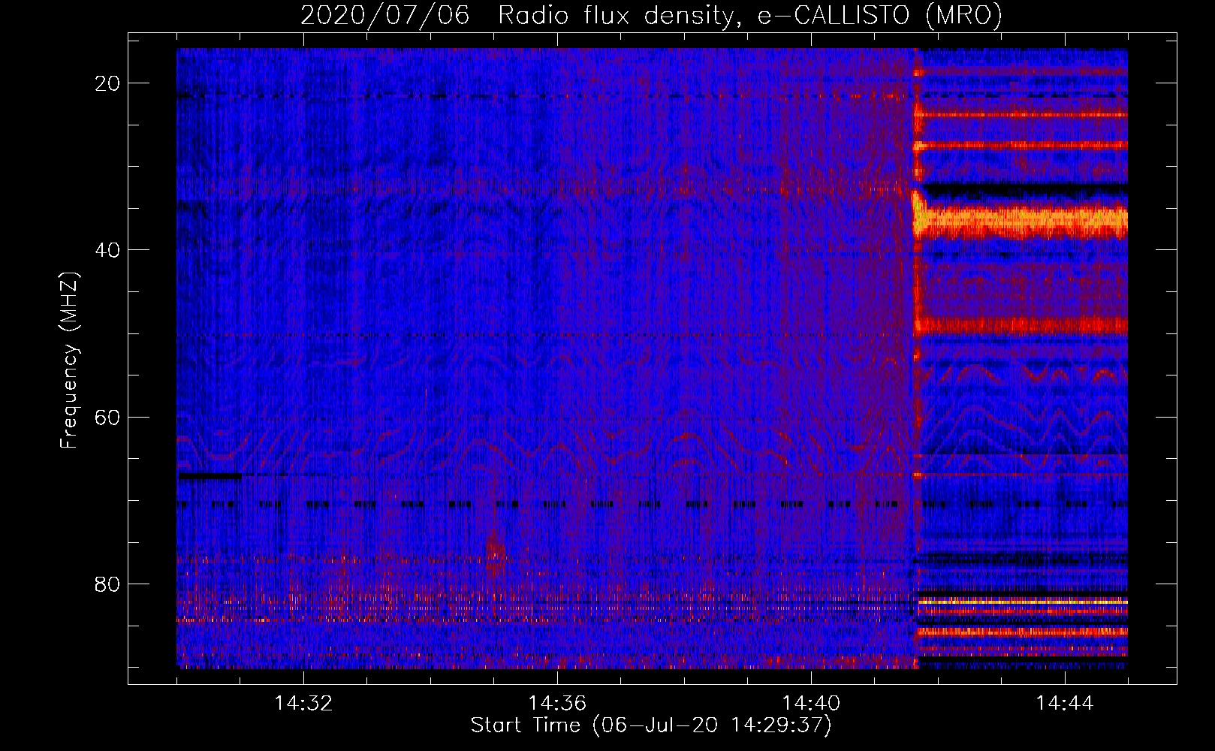
Task: Click the time tick label '14:40'
Action: pyautogui.click(x=811, y=704)
